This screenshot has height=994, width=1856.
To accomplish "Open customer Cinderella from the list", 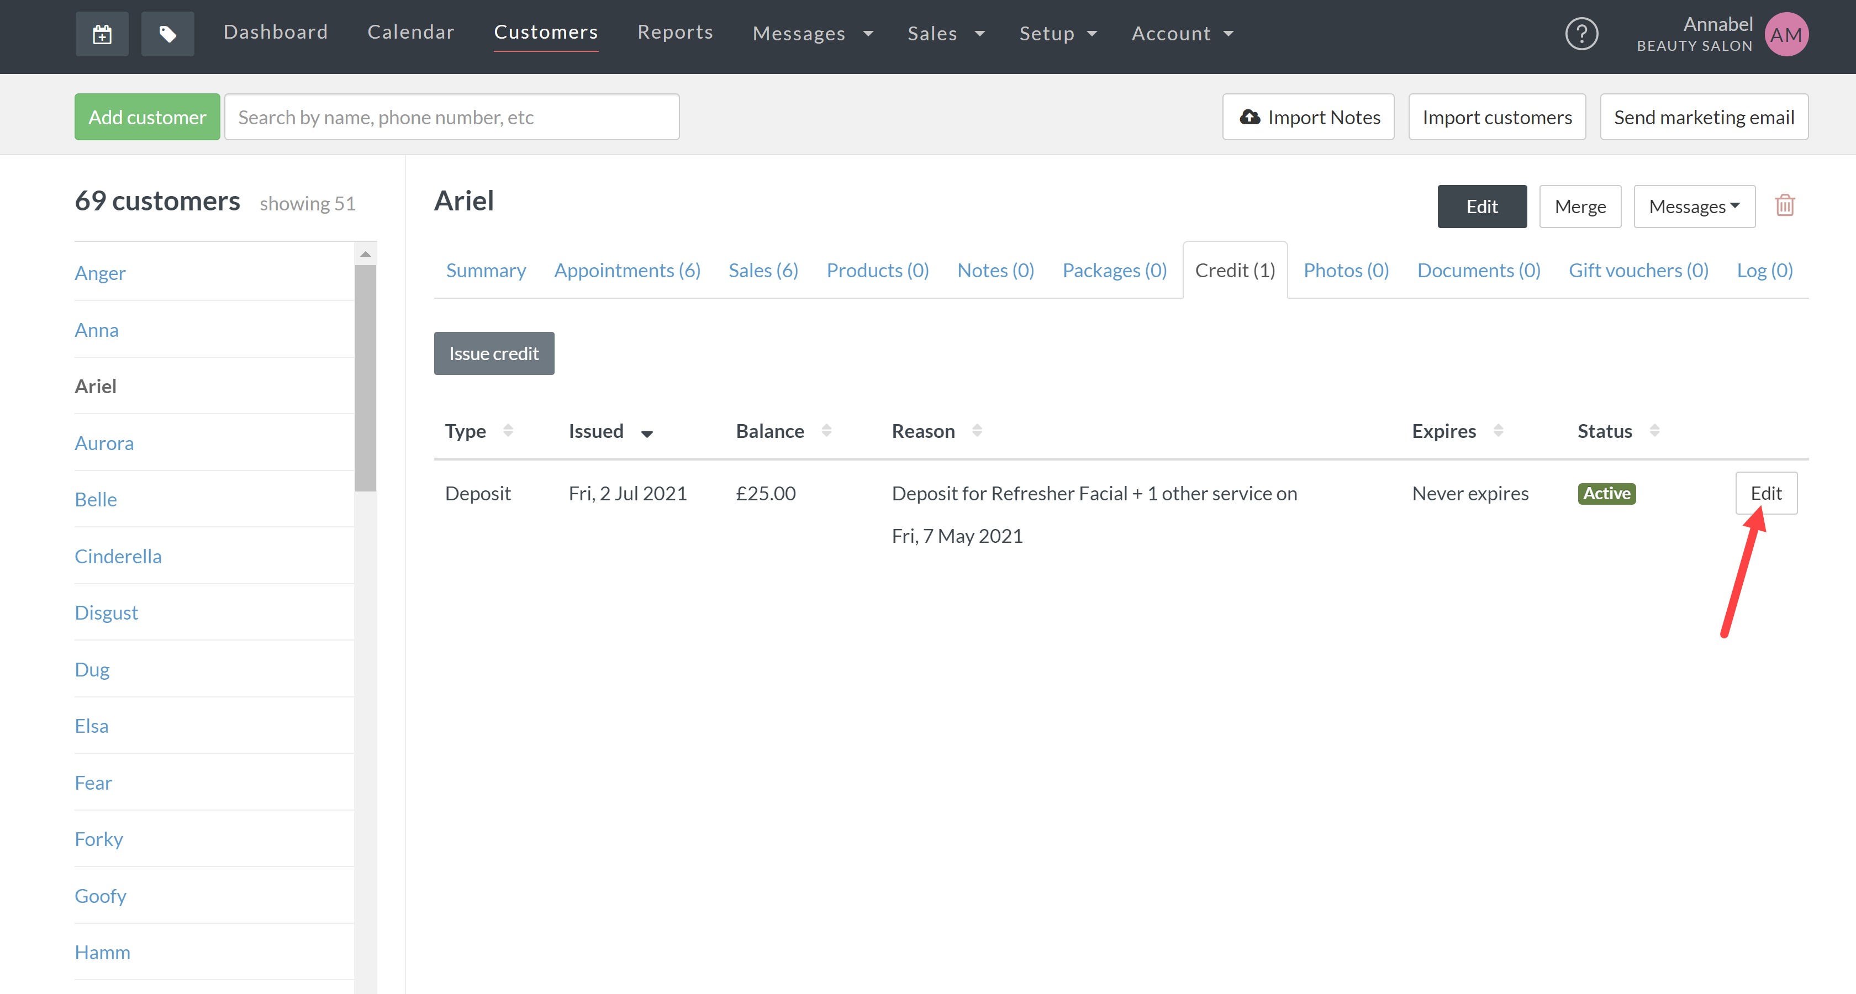I will pyautogui.click(x=118, y=556).
